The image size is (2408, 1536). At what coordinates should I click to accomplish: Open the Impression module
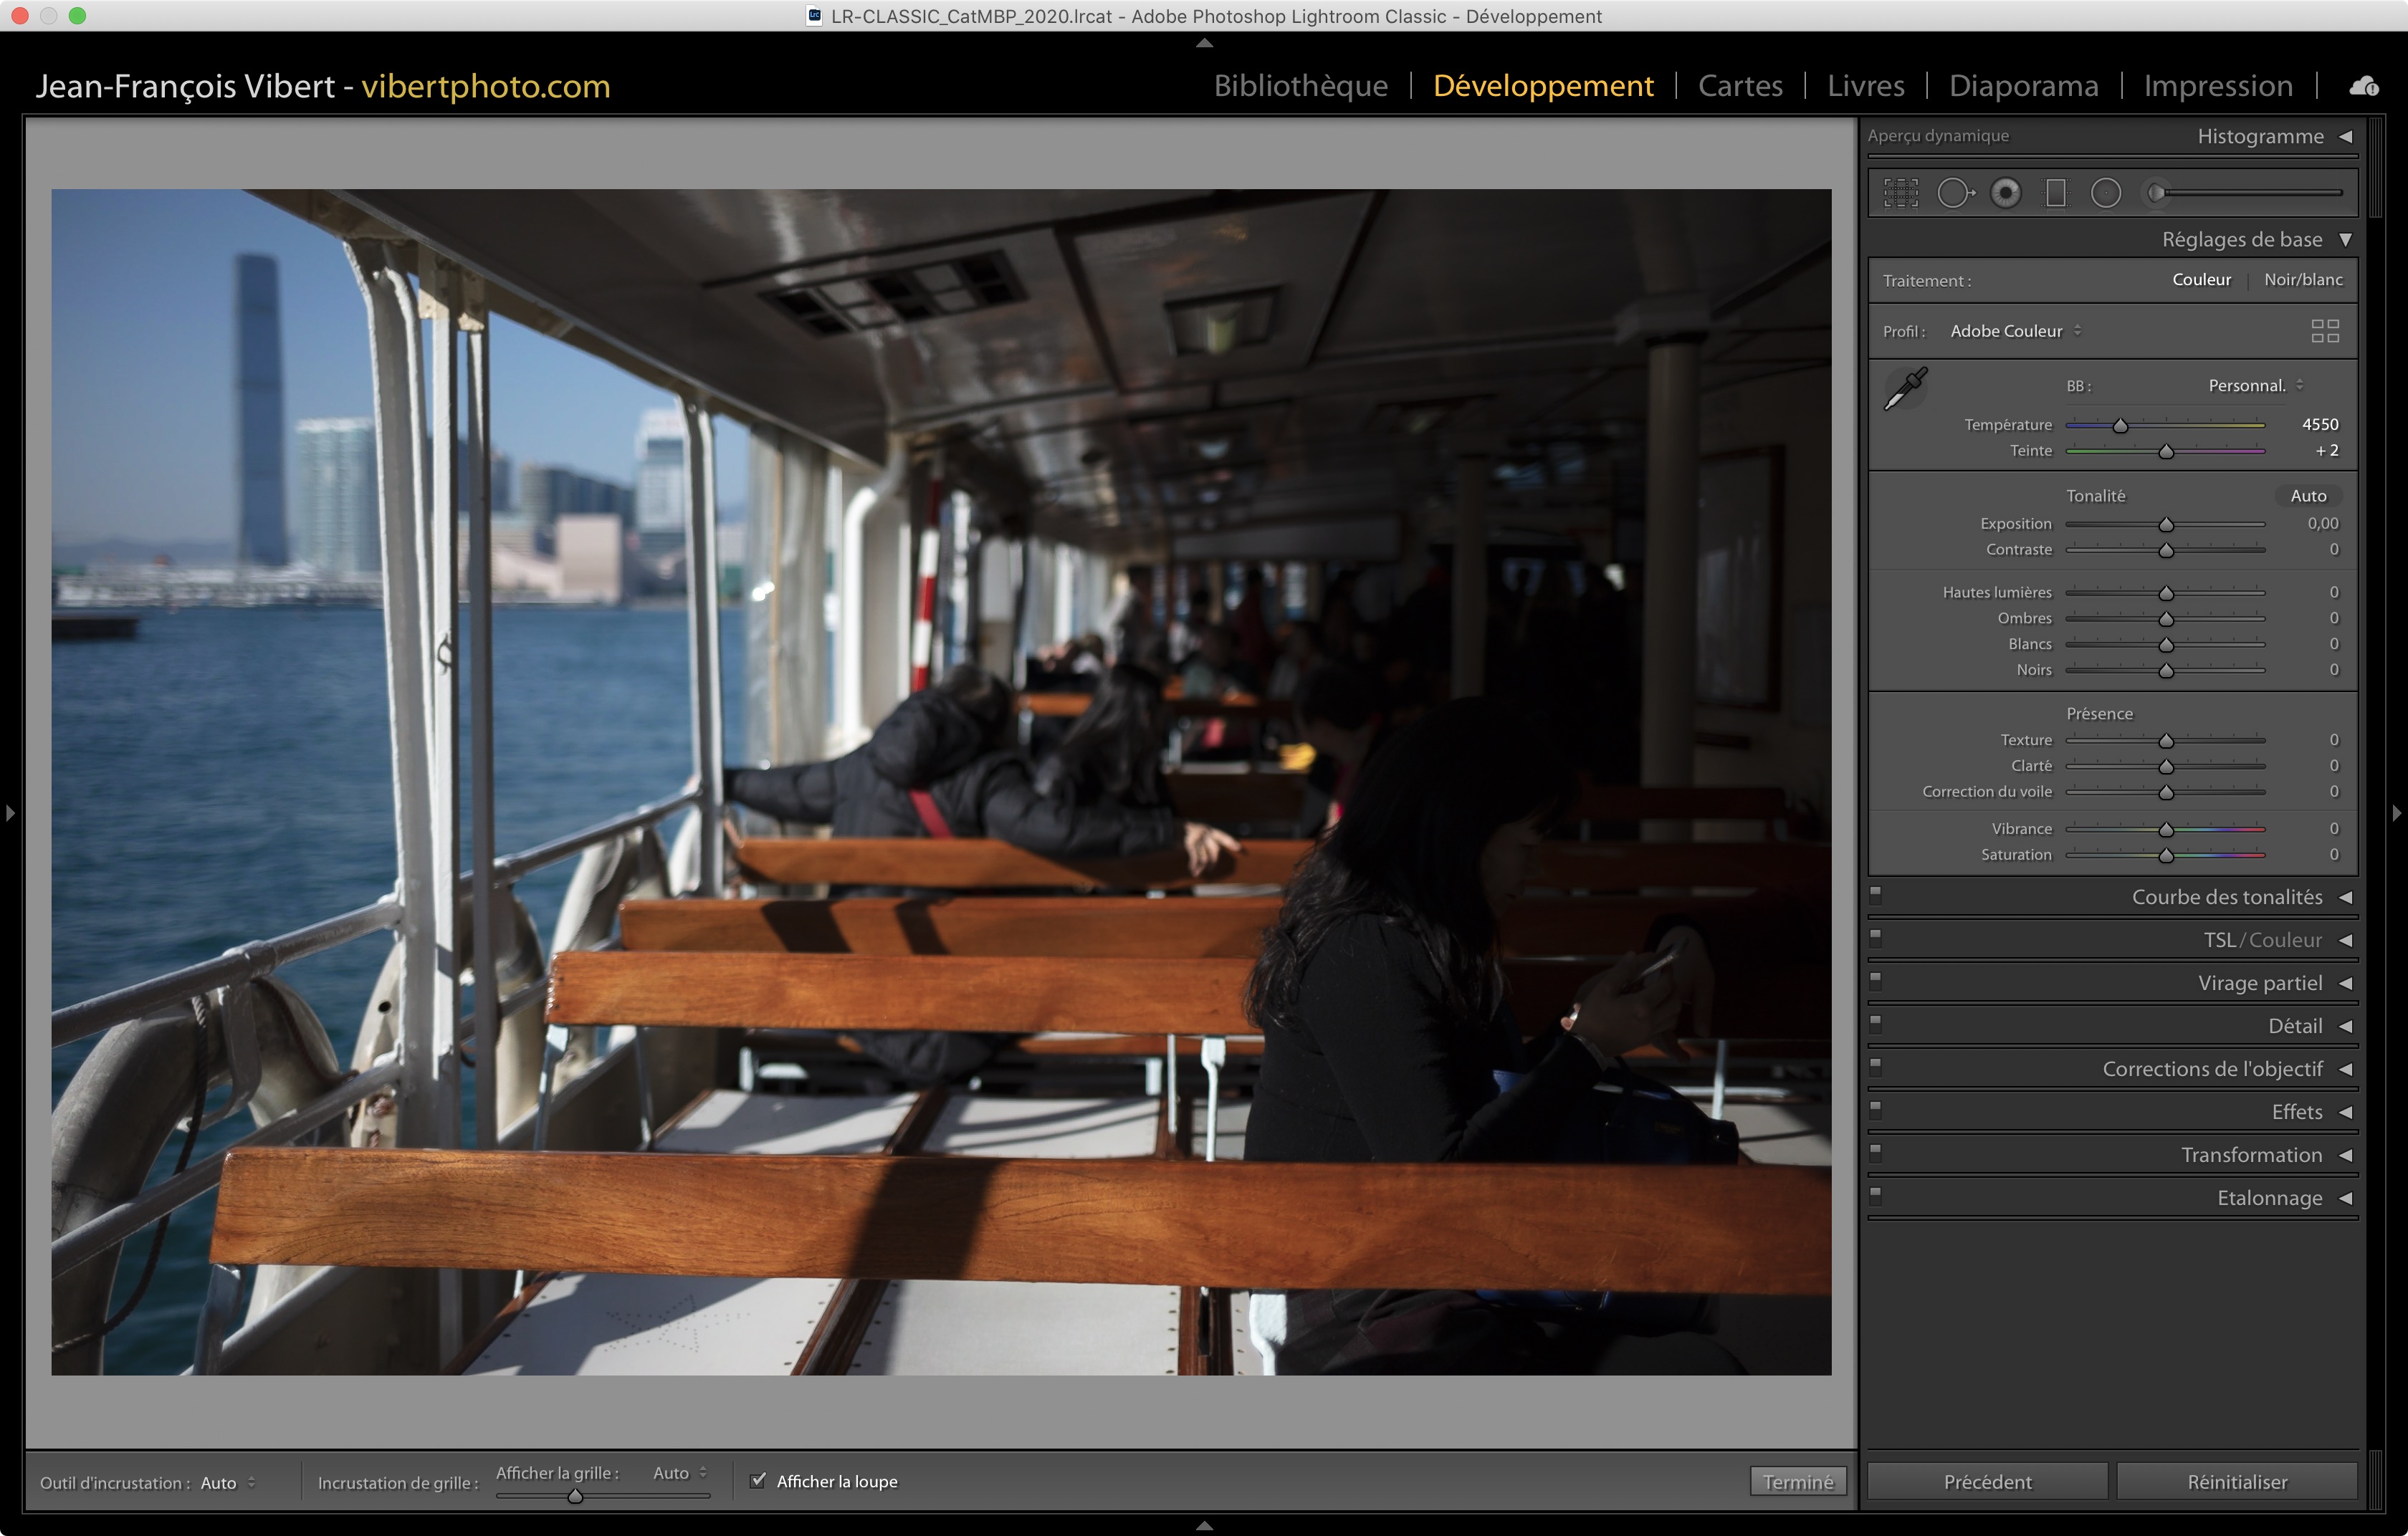(x=2217, y=86)
